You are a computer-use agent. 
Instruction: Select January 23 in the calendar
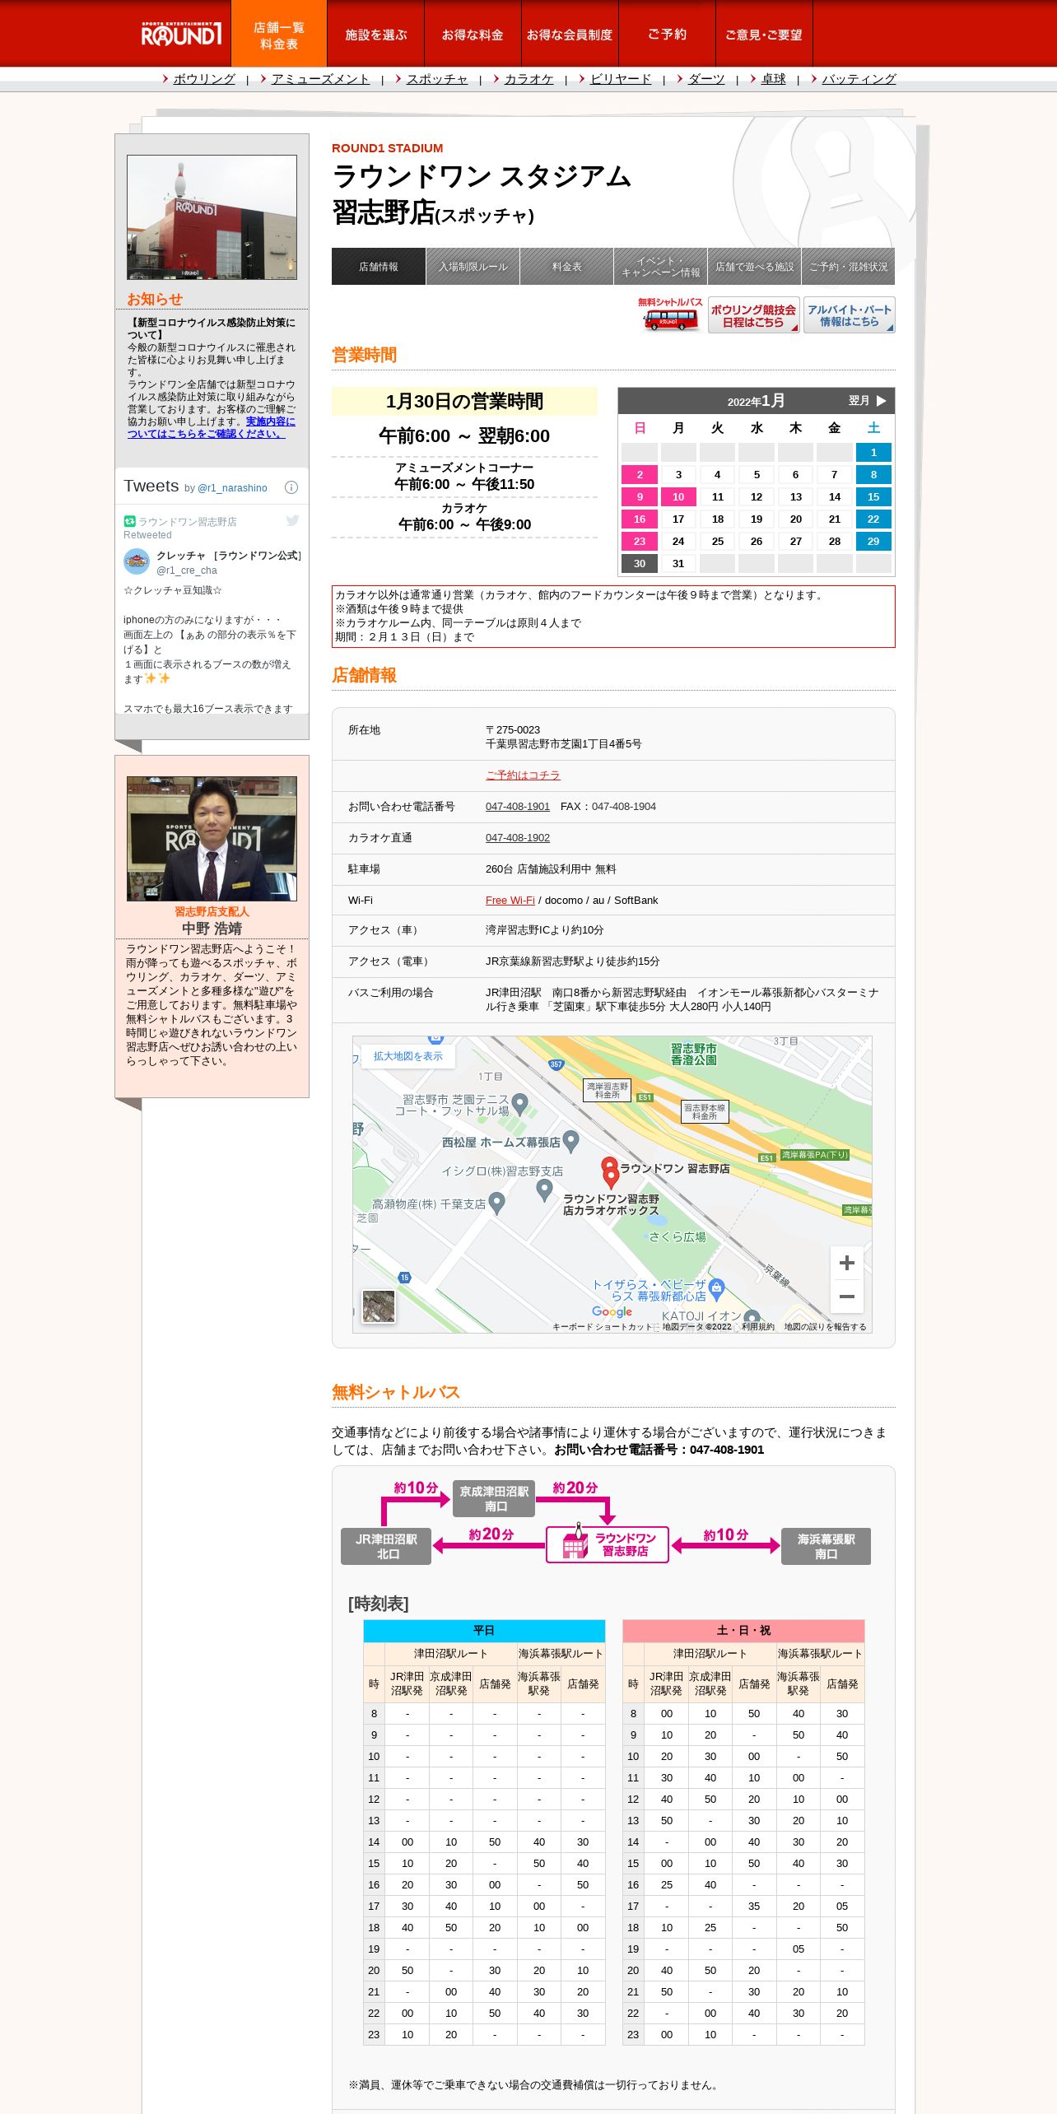(640, 541)
